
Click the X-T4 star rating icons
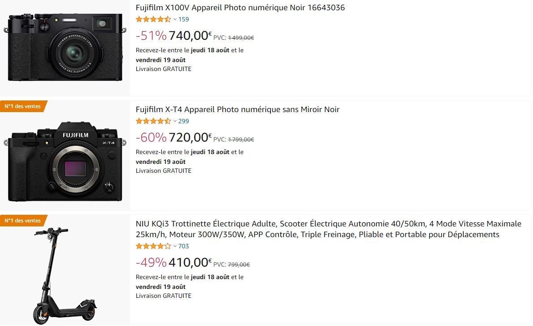point(153,121)
